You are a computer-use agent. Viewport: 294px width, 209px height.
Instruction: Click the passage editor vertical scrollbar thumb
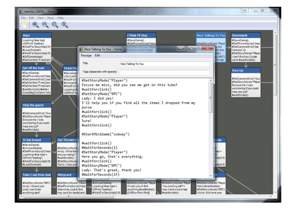click(211, 98)
